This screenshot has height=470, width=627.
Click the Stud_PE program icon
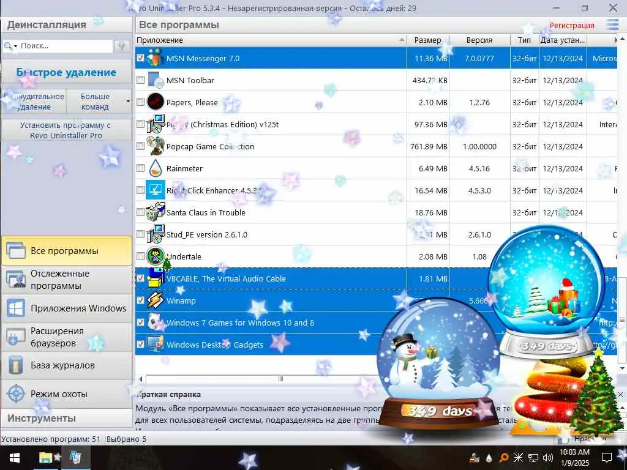coord(155,234)
